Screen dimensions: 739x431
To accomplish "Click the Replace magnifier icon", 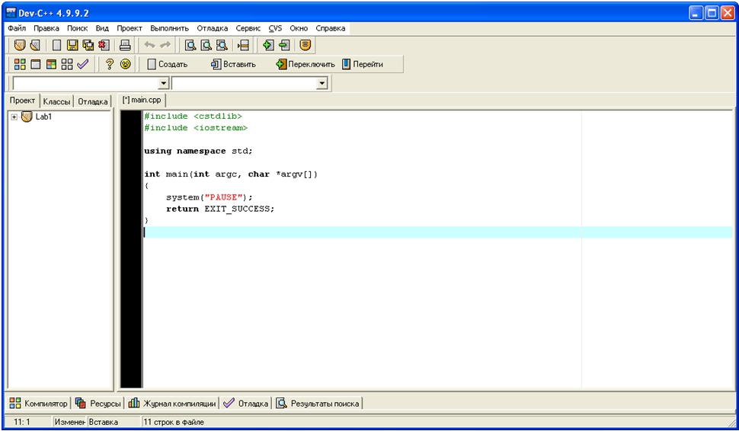I will (x=206, y=45).
